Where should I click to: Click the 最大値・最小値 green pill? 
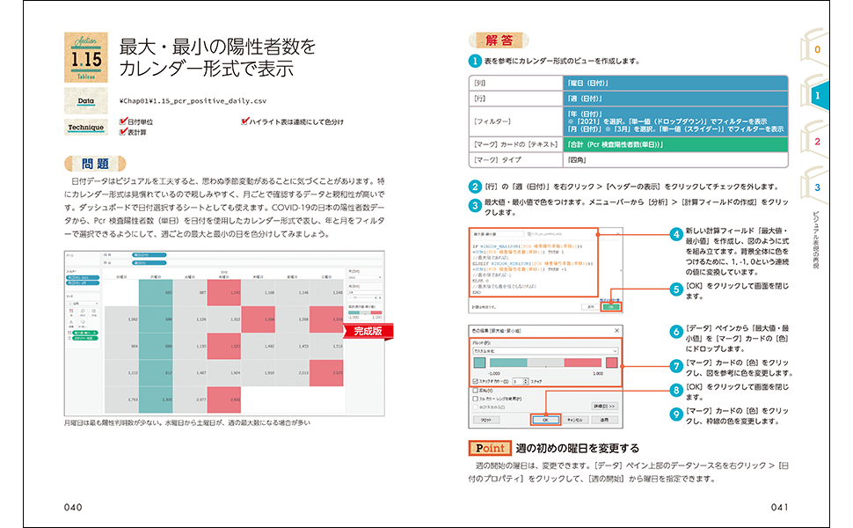pos(85,333)
